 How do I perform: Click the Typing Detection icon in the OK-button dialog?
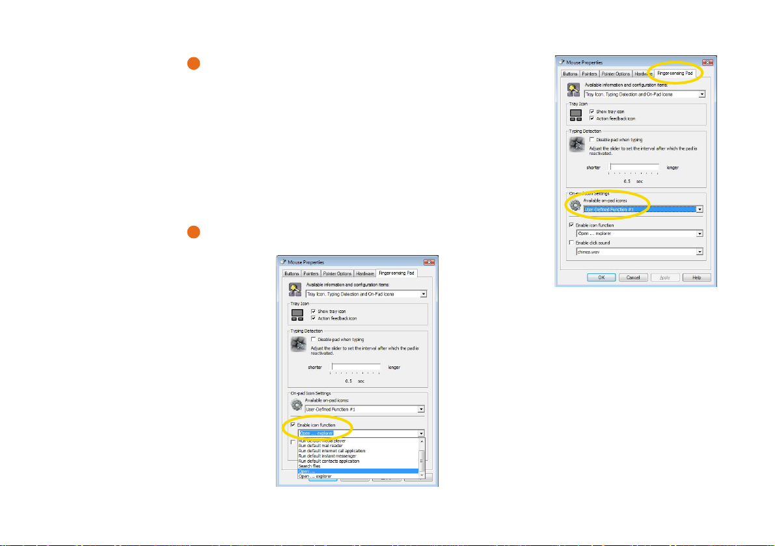coord(577,144)
